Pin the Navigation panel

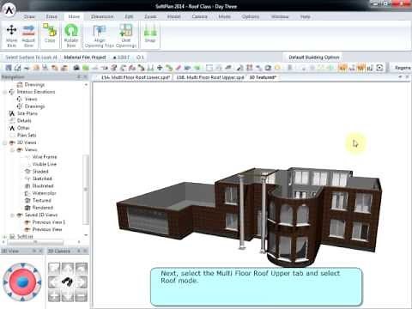coord(79,77)
